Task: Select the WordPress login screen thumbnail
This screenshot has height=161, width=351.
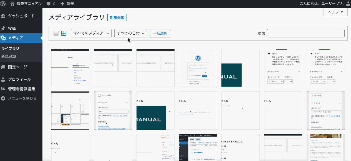Action: (198, 68)
